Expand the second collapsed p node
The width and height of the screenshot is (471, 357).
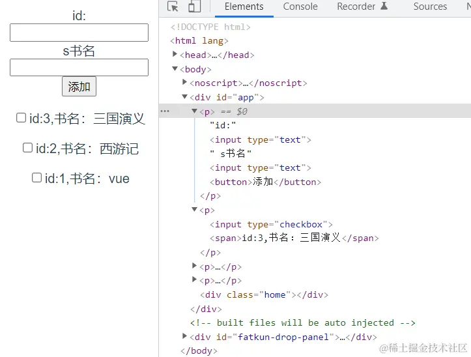click(194, 279)
